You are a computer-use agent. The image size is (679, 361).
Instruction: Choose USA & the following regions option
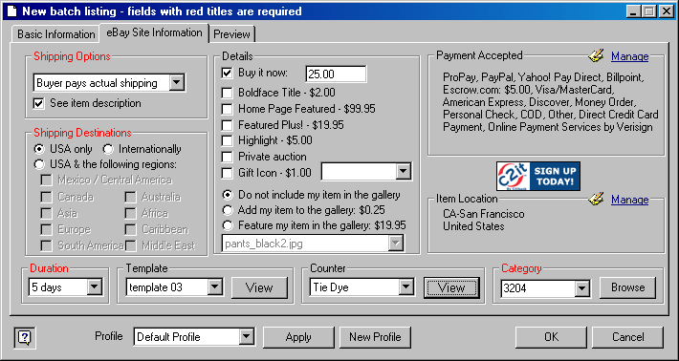tap(39, 164)
